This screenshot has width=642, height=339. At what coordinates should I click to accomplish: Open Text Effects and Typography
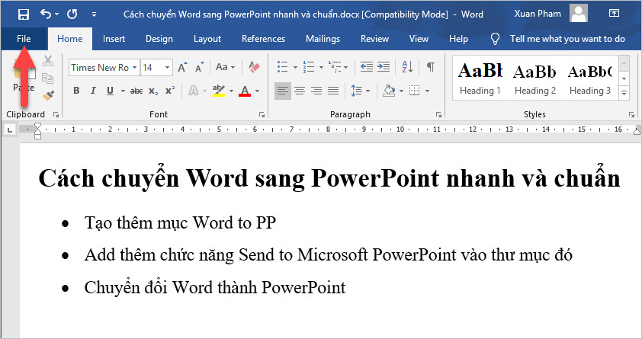click(194, 91)
